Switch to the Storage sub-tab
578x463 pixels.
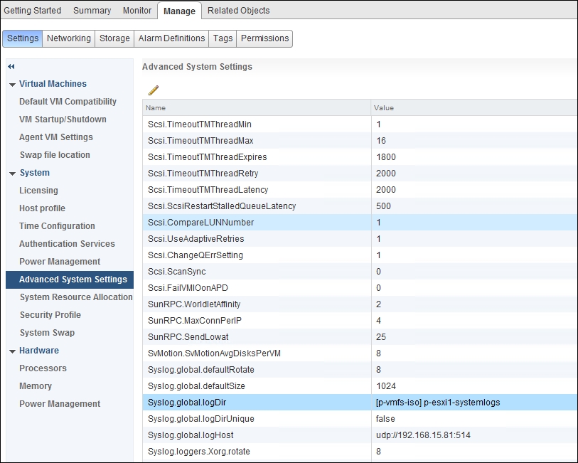(x=114, y=38)
